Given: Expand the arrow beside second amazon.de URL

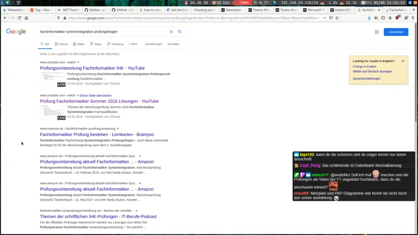Looking at the screenshot, I should [140, 183].
